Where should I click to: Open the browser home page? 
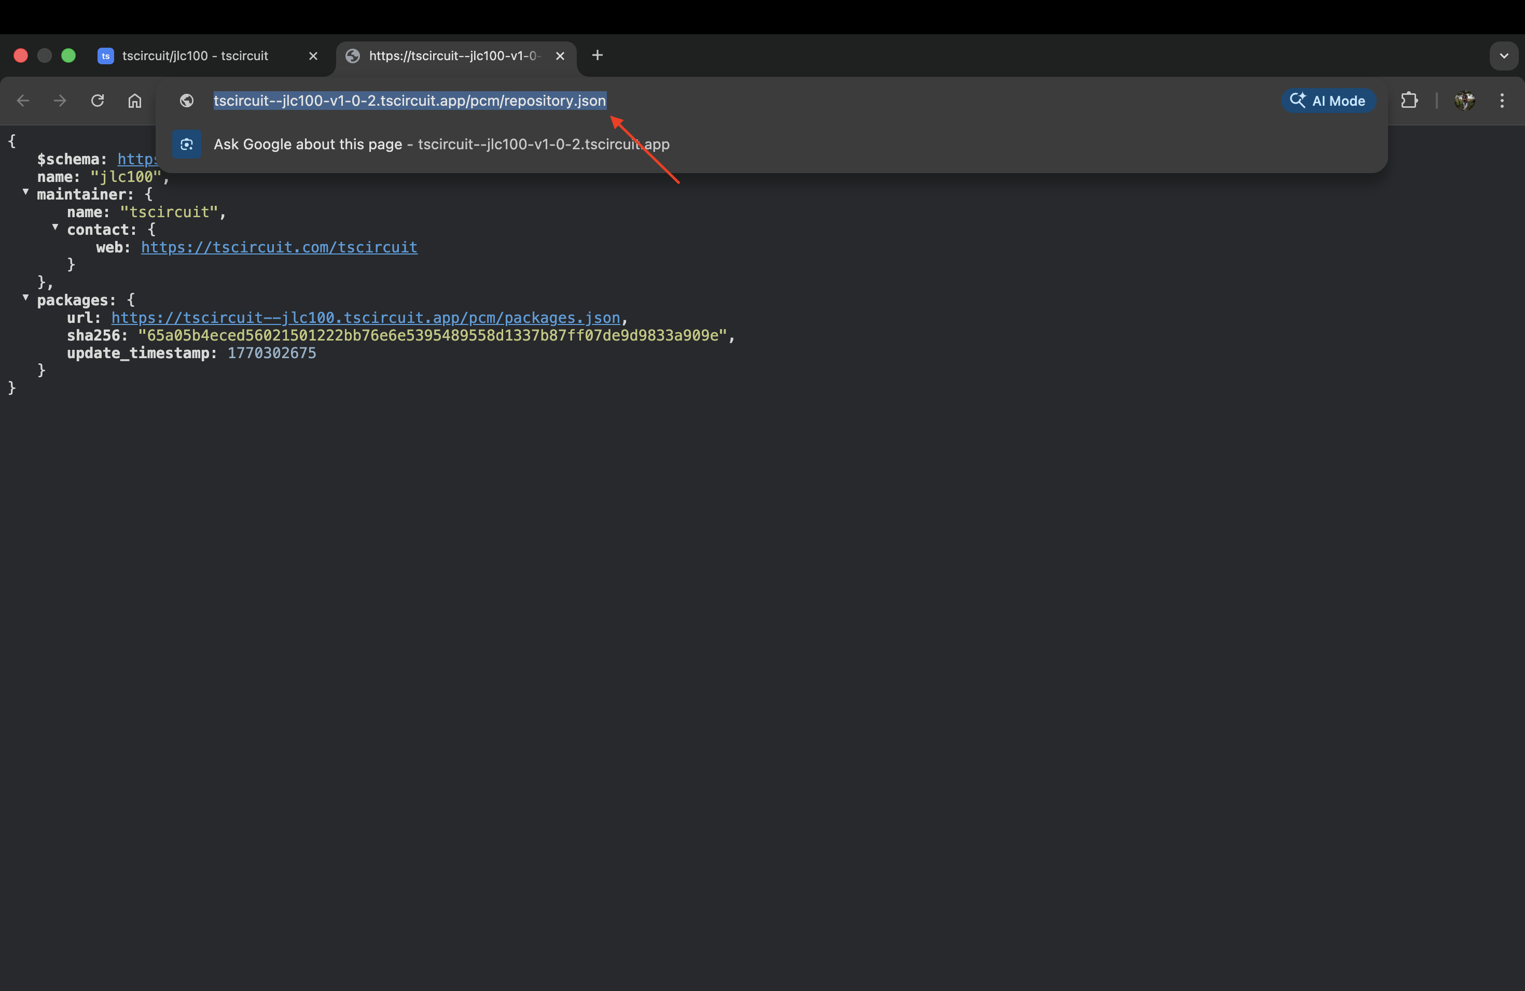click(134, 101)
